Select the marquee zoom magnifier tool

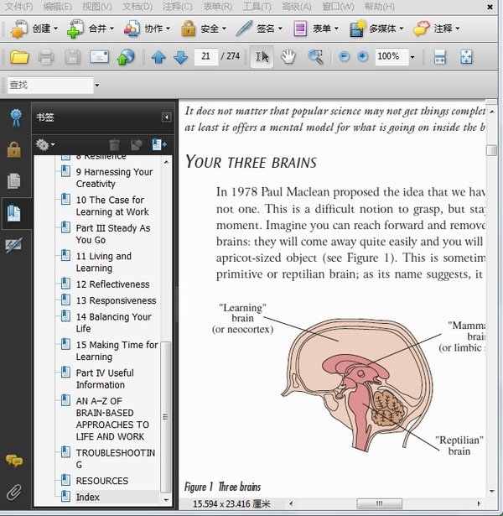pyautogui.click(x=316, y=57)
